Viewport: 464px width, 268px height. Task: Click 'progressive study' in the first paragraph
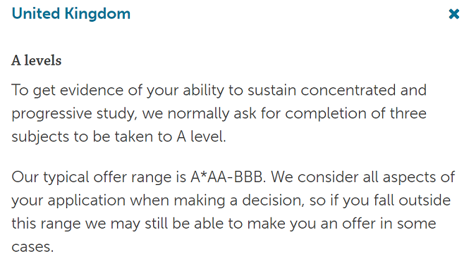click(73, 114)
